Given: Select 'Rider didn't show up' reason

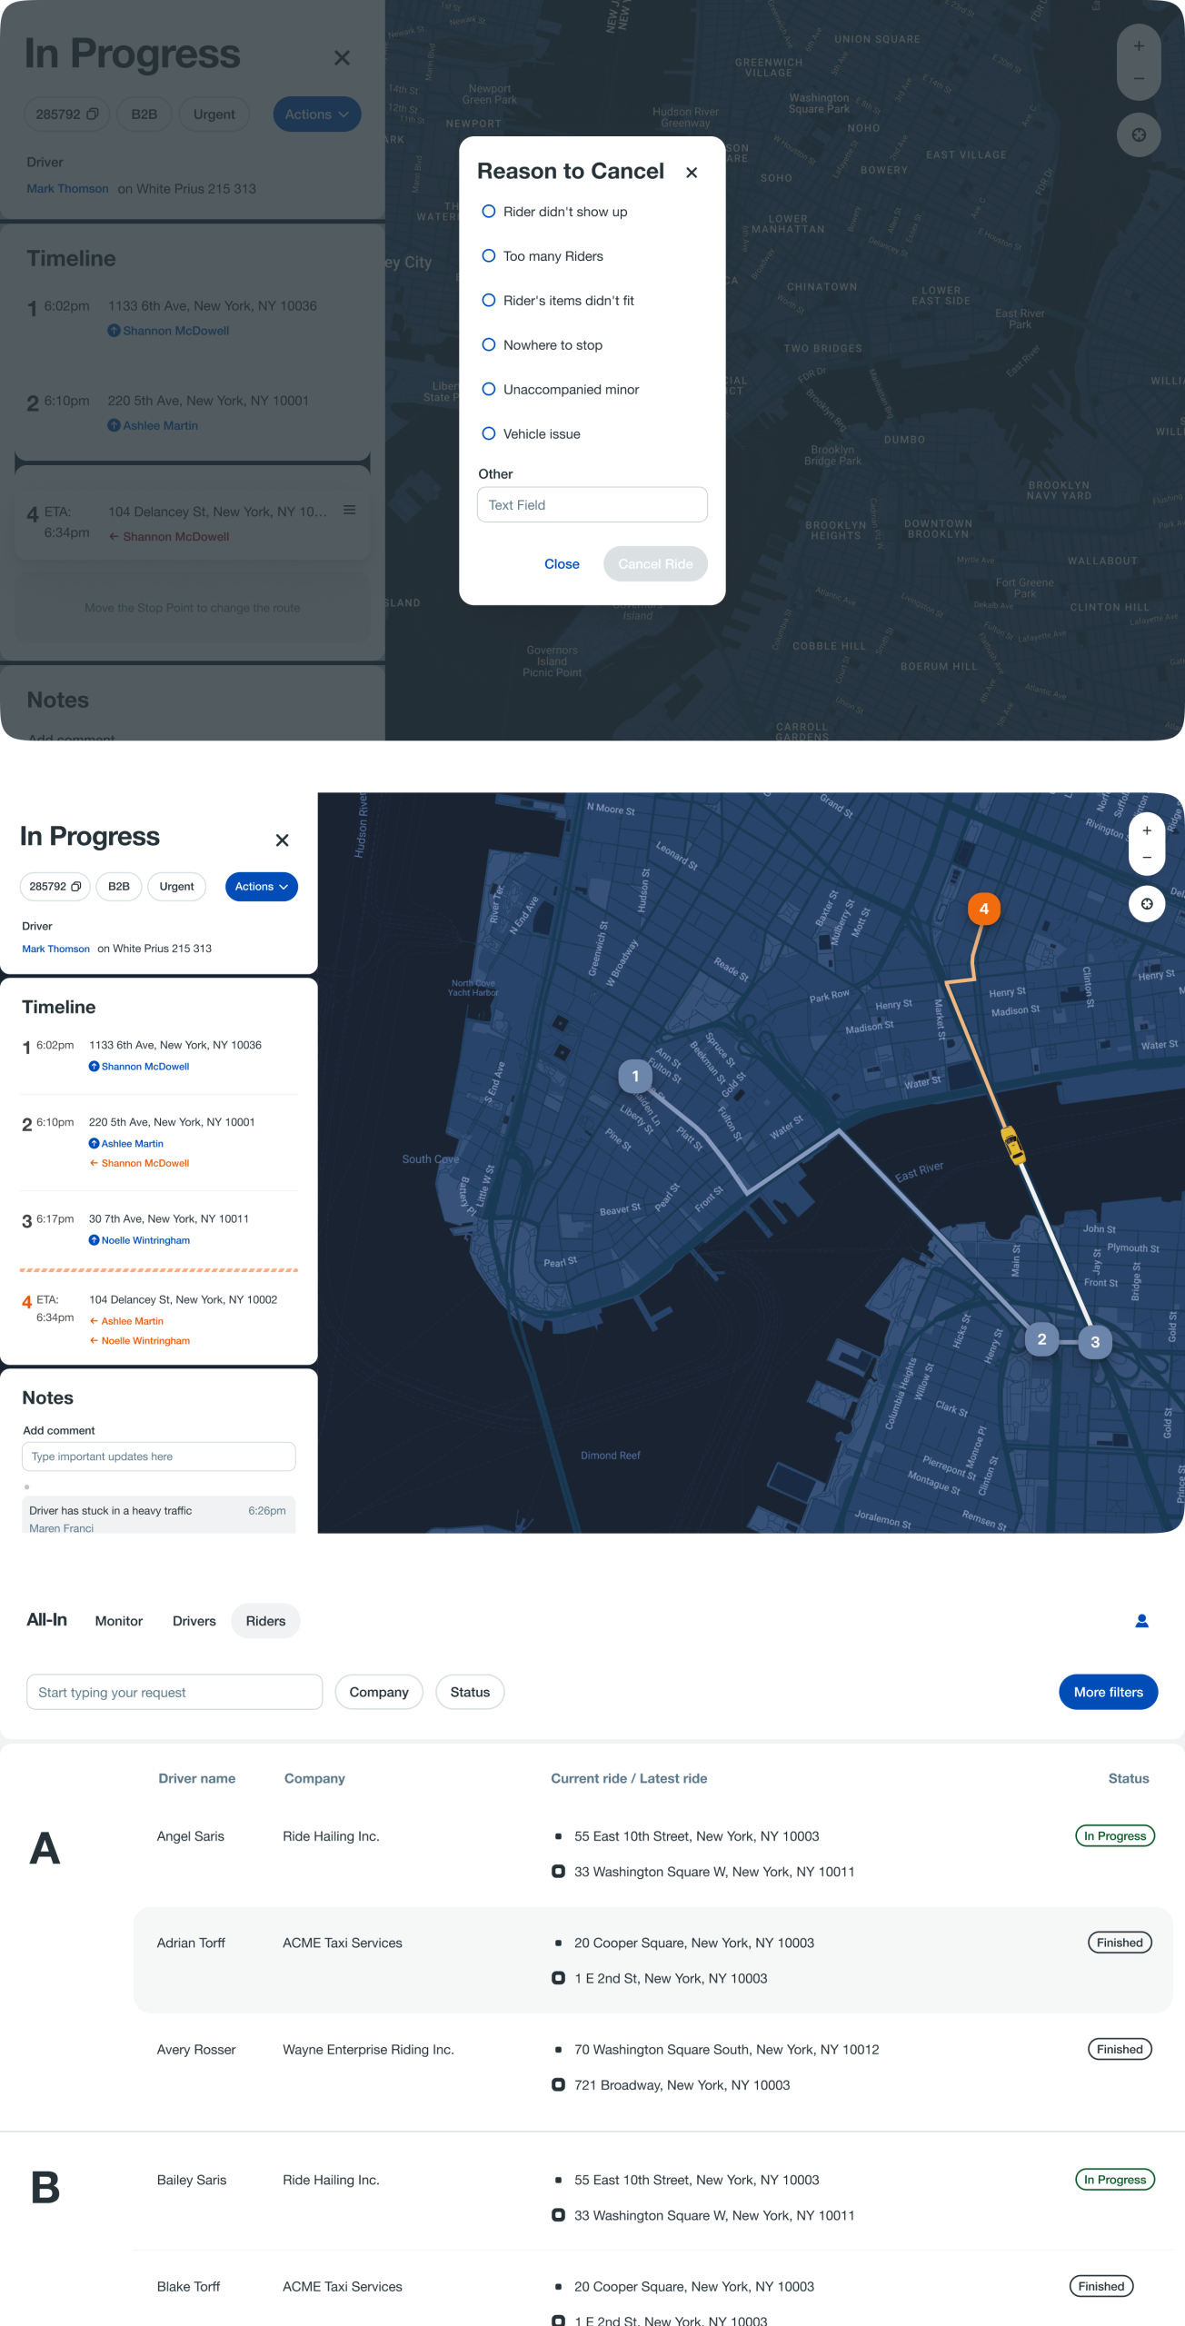Looking at the screenshot, I should coord(489,212).
